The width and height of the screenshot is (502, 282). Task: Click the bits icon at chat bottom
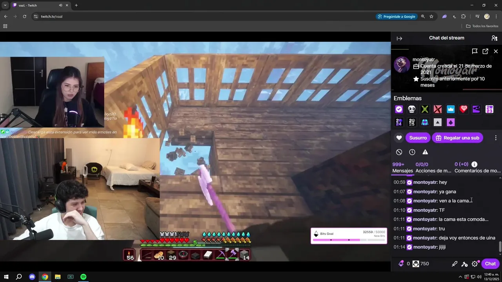tap(401, 264)
